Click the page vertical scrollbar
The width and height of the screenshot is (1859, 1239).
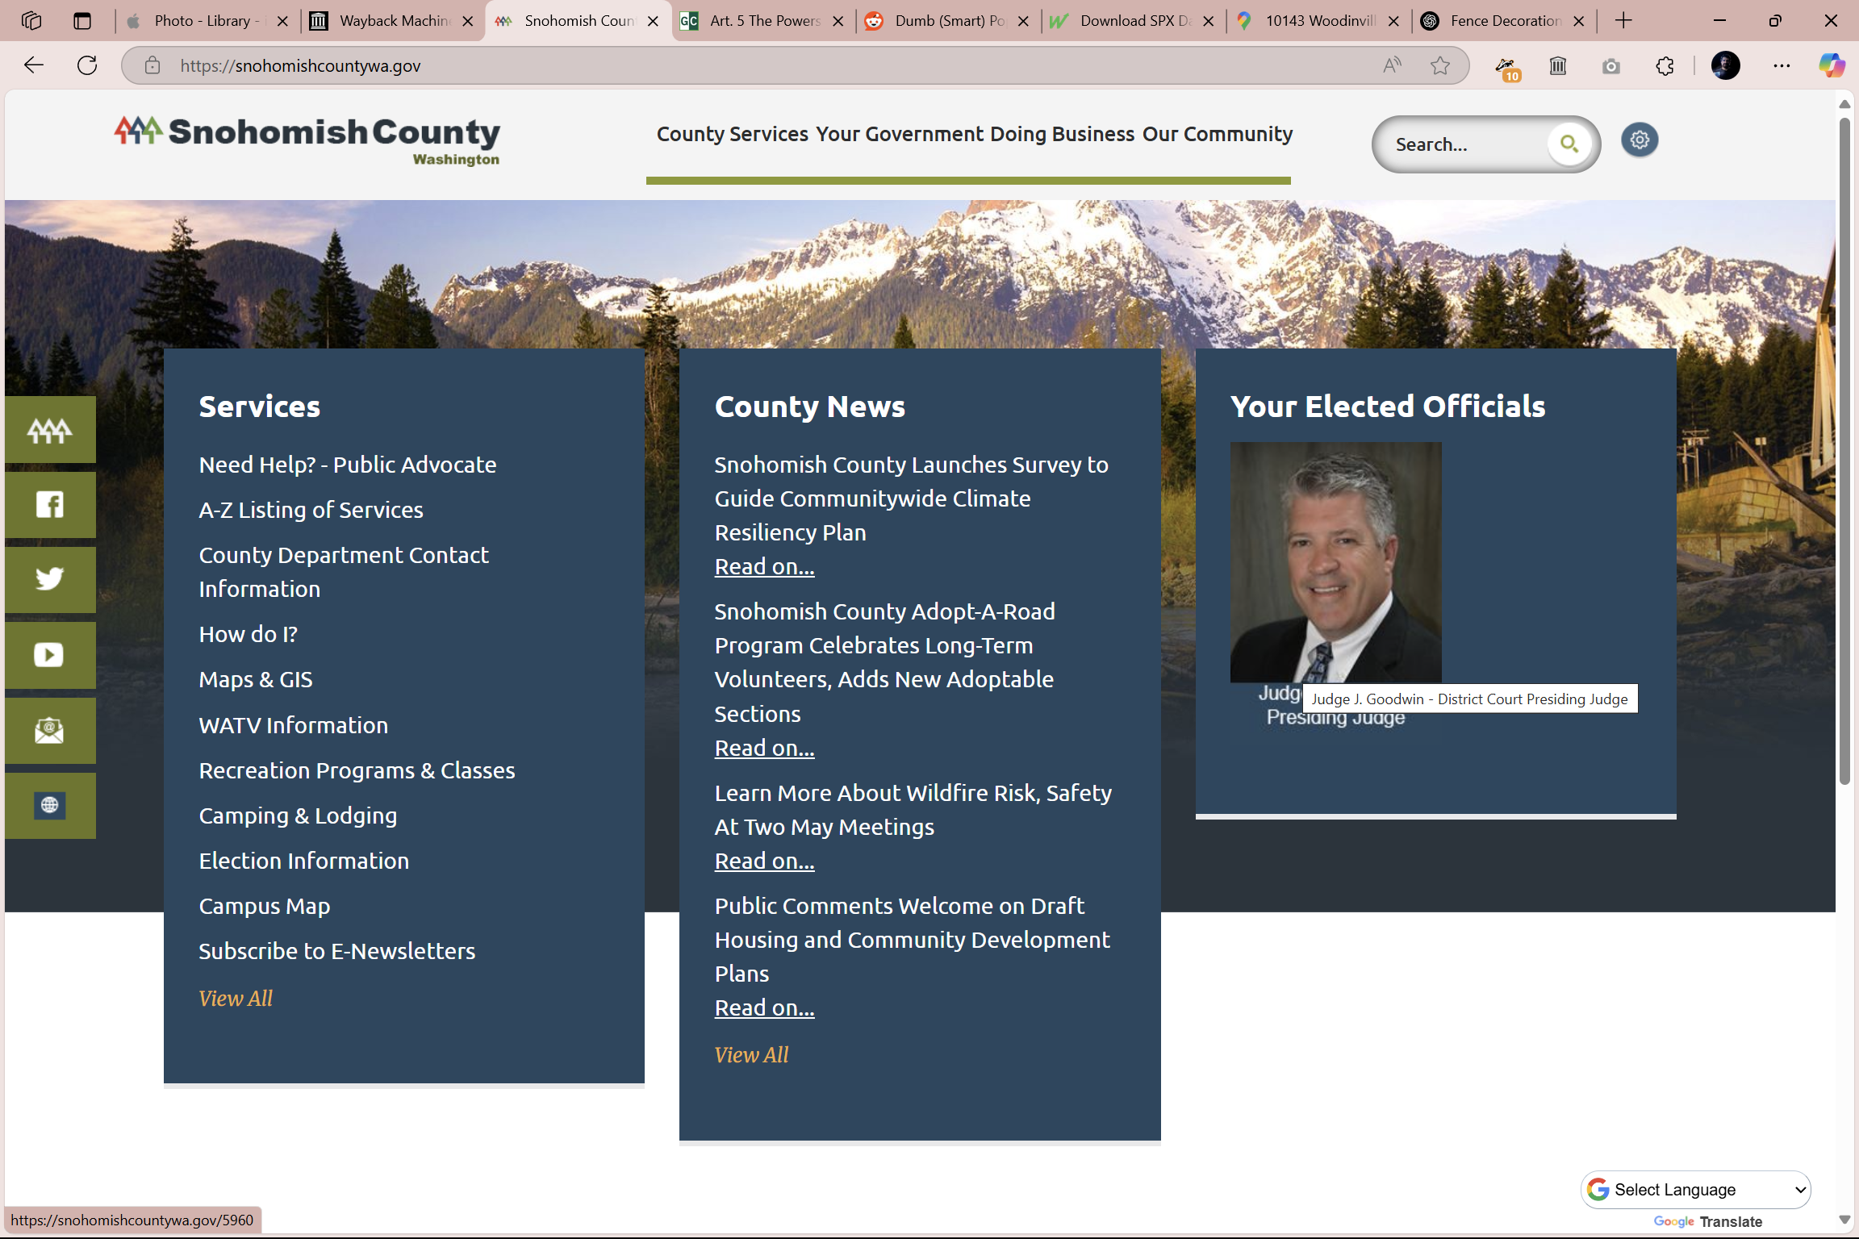click(1844, 452)
